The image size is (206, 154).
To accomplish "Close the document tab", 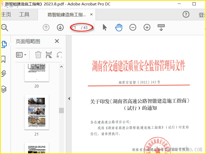I will pyautogui.click(x=91, y=14).
